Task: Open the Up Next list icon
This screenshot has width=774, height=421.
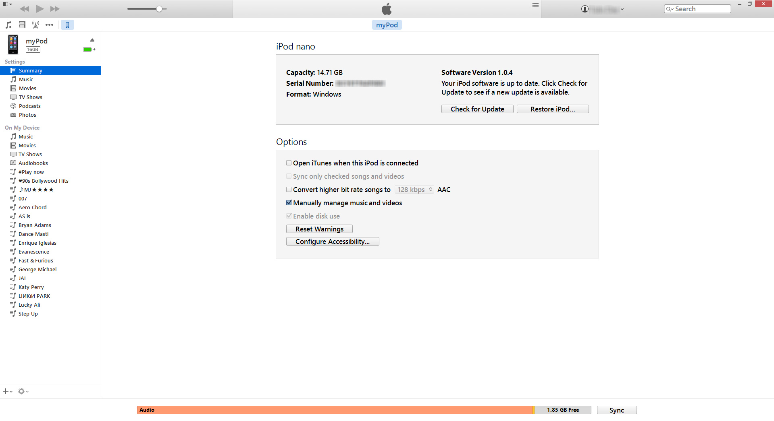Action: [535, 5]
